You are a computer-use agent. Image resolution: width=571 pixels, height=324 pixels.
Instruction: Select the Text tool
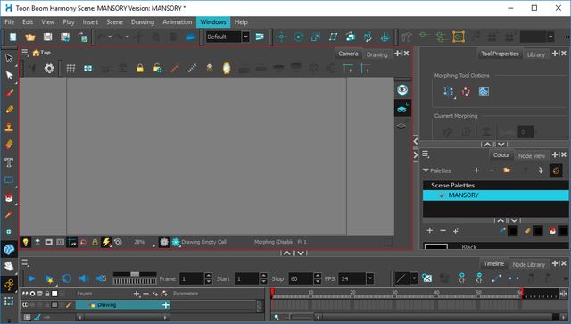9,162
